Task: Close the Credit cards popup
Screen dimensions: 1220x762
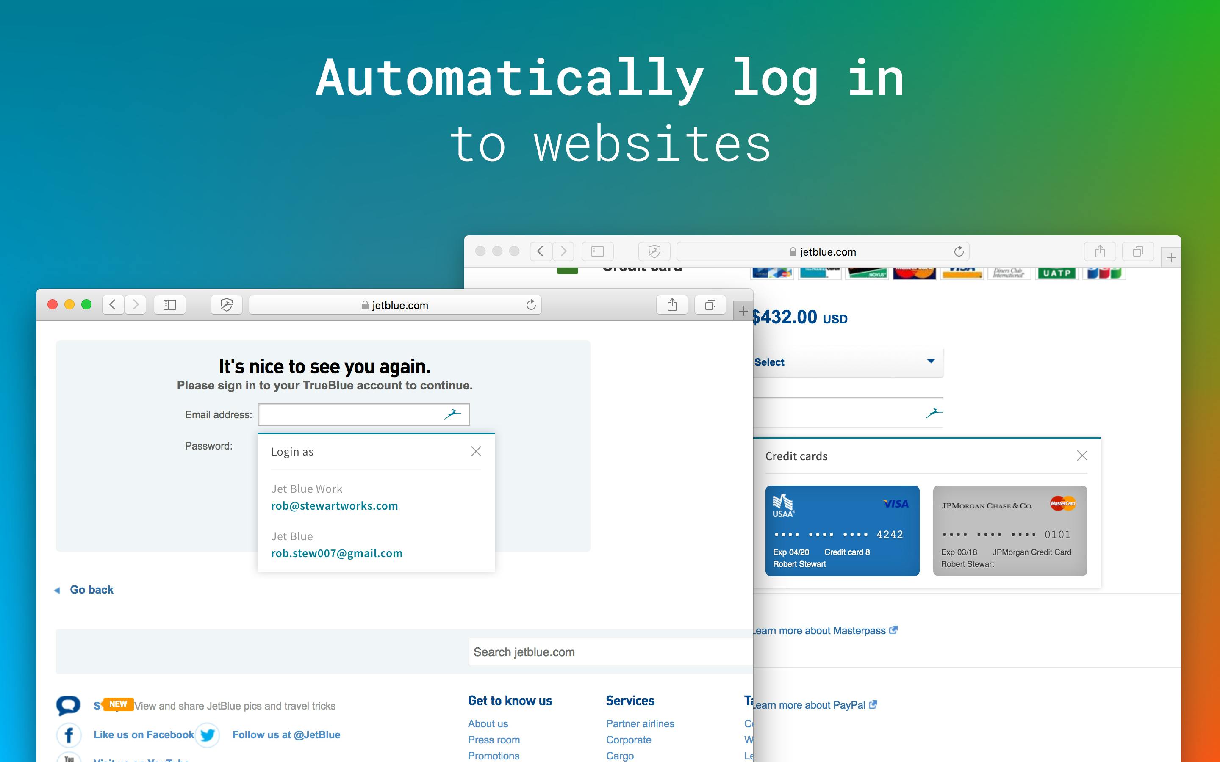Action: pos(1082,456)
